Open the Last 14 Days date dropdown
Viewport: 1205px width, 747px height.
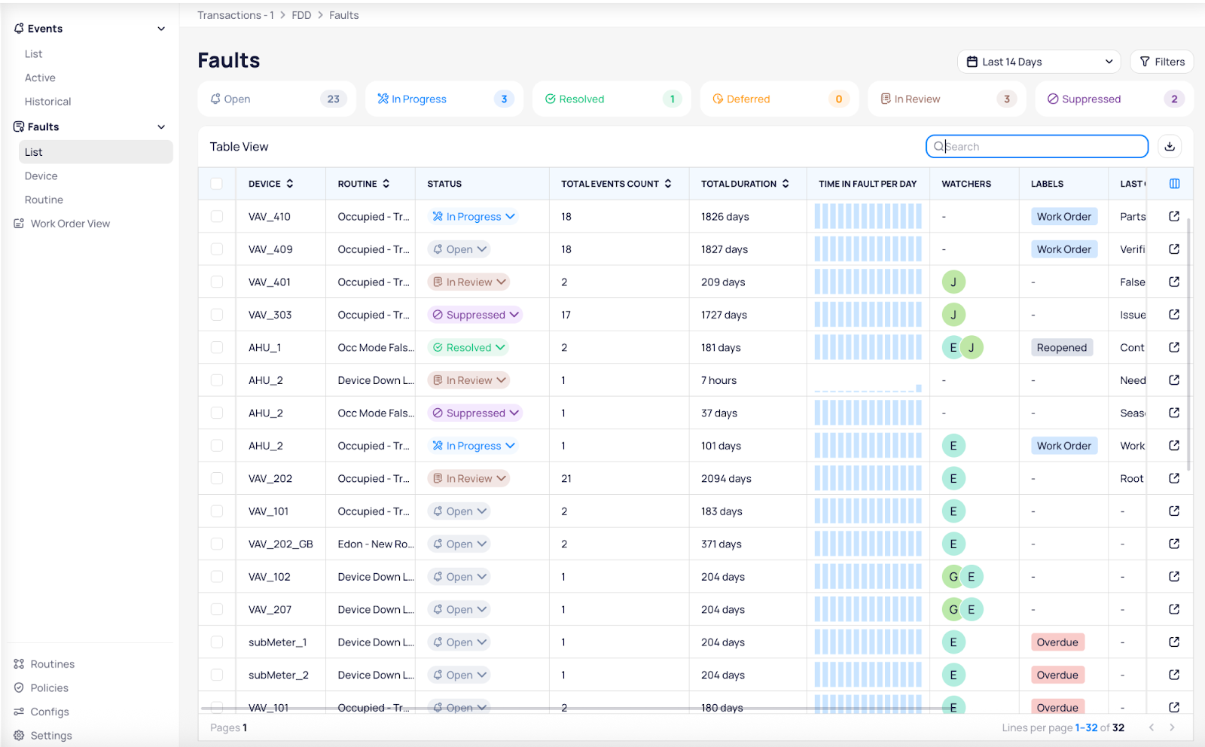(1039, 62)
